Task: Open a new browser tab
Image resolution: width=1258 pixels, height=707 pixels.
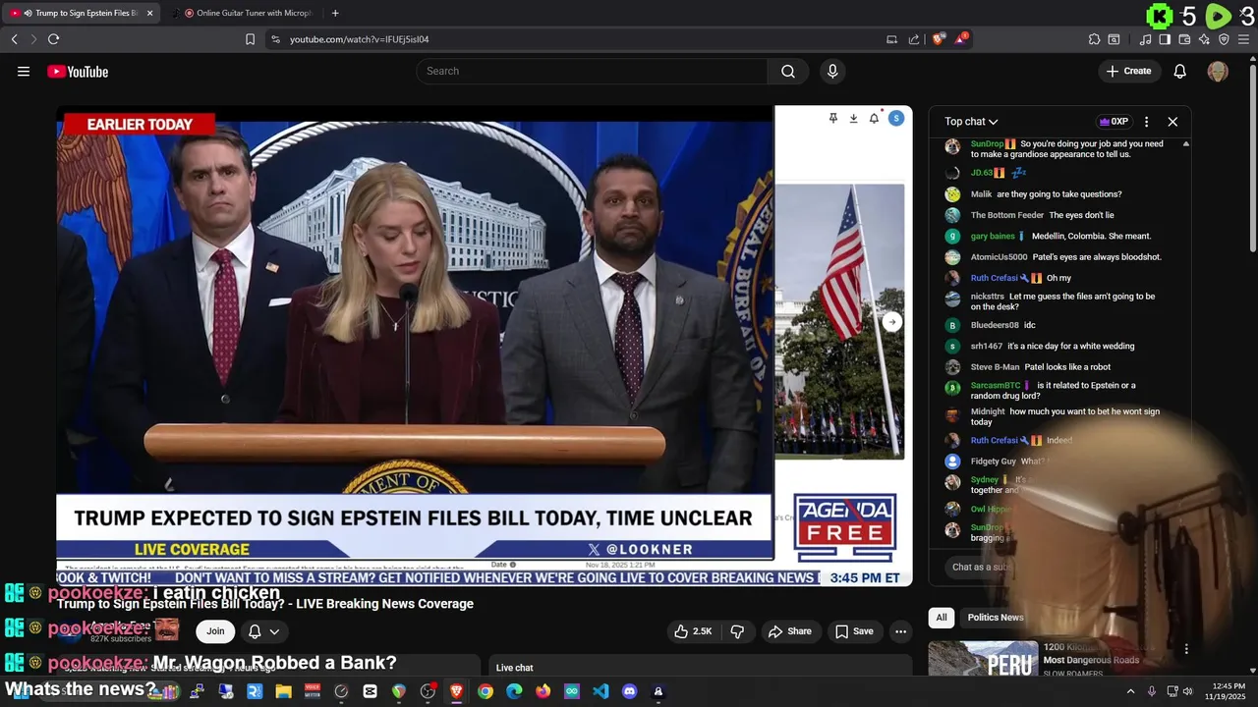Action: pyautogui.click(x=335, y=13)
